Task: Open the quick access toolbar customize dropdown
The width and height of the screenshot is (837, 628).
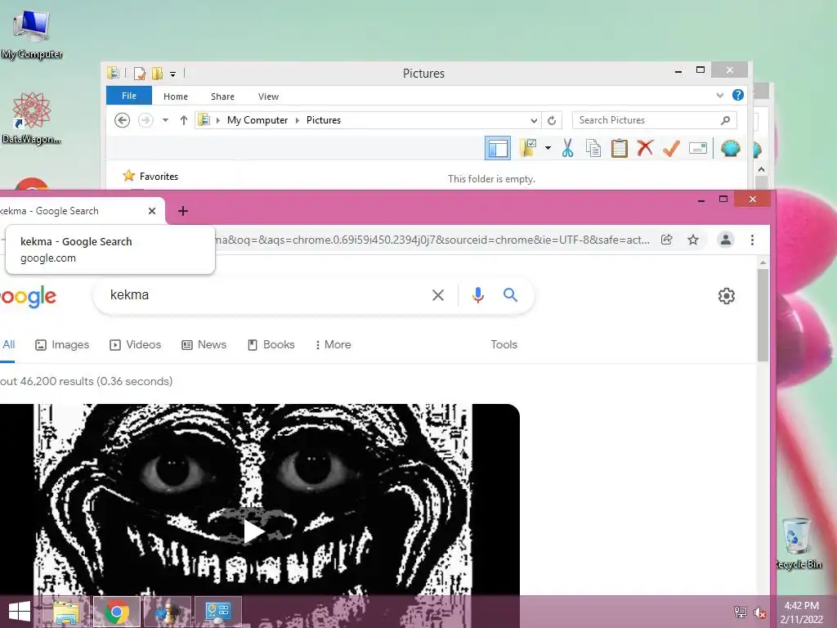Action: point(173,74)
